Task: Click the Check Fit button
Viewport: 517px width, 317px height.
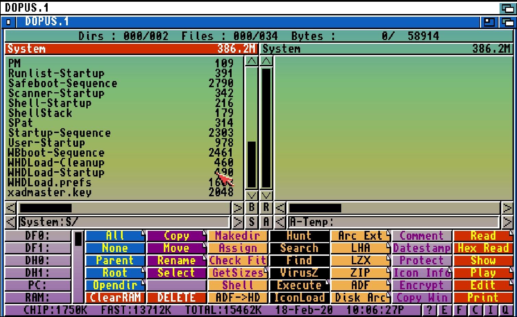Action: pyautogui.click(x=238, y=260)
